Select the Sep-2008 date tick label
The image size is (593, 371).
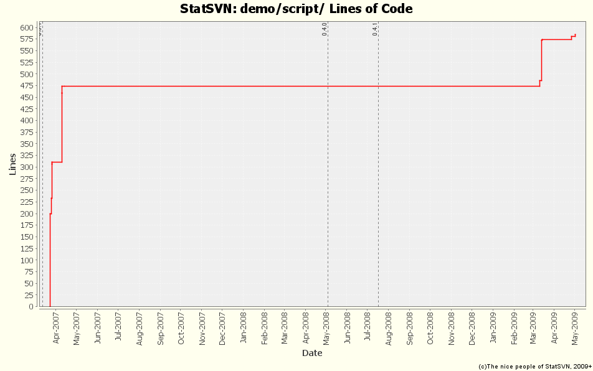(410, 328)
